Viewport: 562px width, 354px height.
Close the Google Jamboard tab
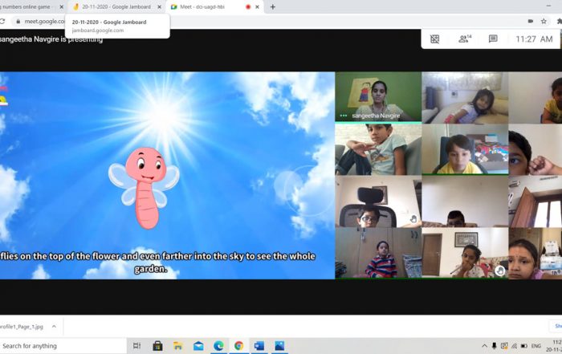click(160, 6)
